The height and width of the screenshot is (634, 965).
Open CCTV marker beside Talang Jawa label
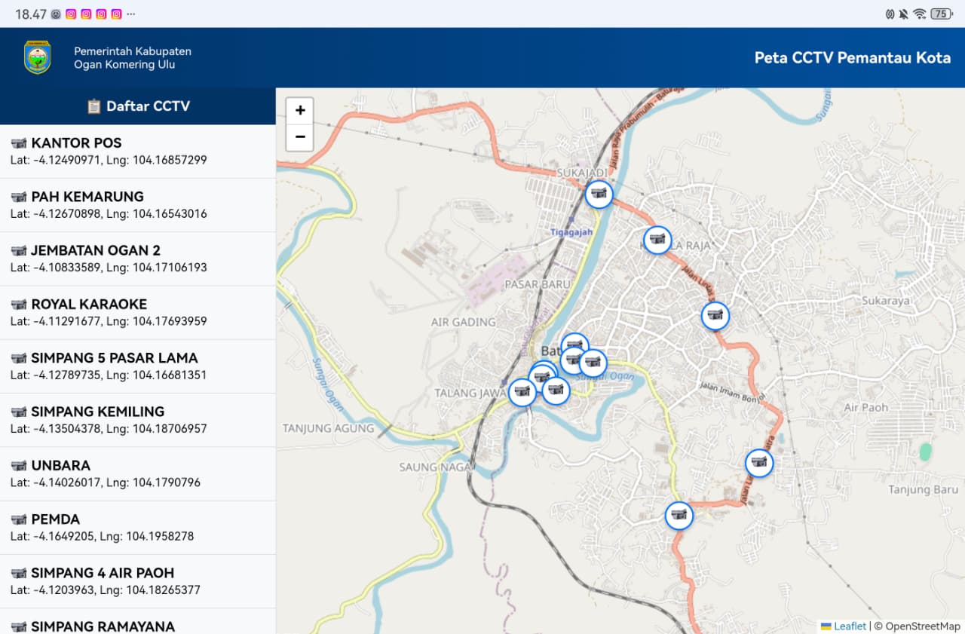pos(522,392)
